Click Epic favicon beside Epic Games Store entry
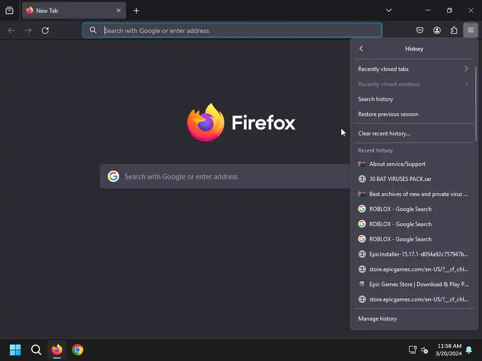Screen dimensions: 482x361 point(362,284)
